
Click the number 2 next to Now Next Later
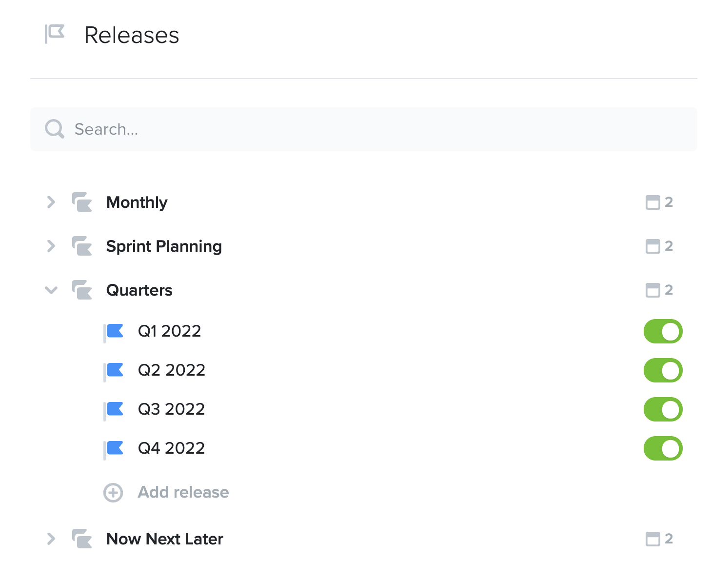coord(669,539)
